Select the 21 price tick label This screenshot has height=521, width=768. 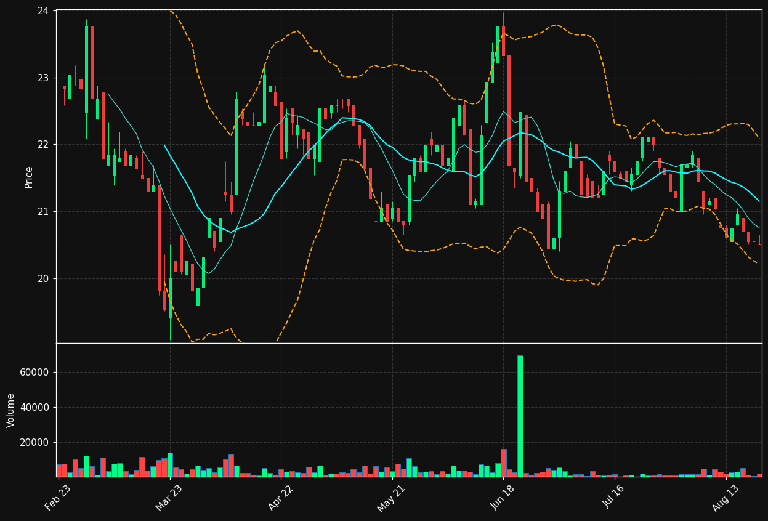coord(43,212)
